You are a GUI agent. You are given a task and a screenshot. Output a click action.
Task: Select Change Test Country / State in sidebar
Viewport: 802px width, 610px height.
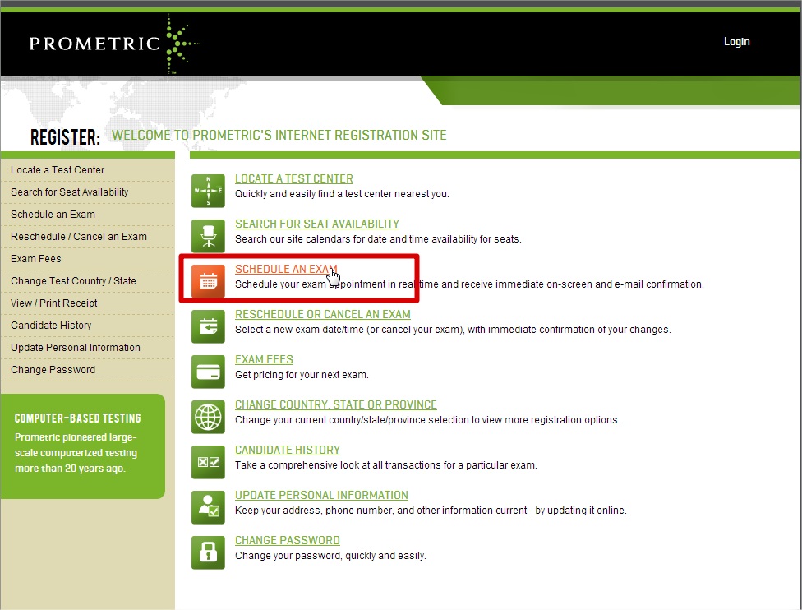(73, 281)
